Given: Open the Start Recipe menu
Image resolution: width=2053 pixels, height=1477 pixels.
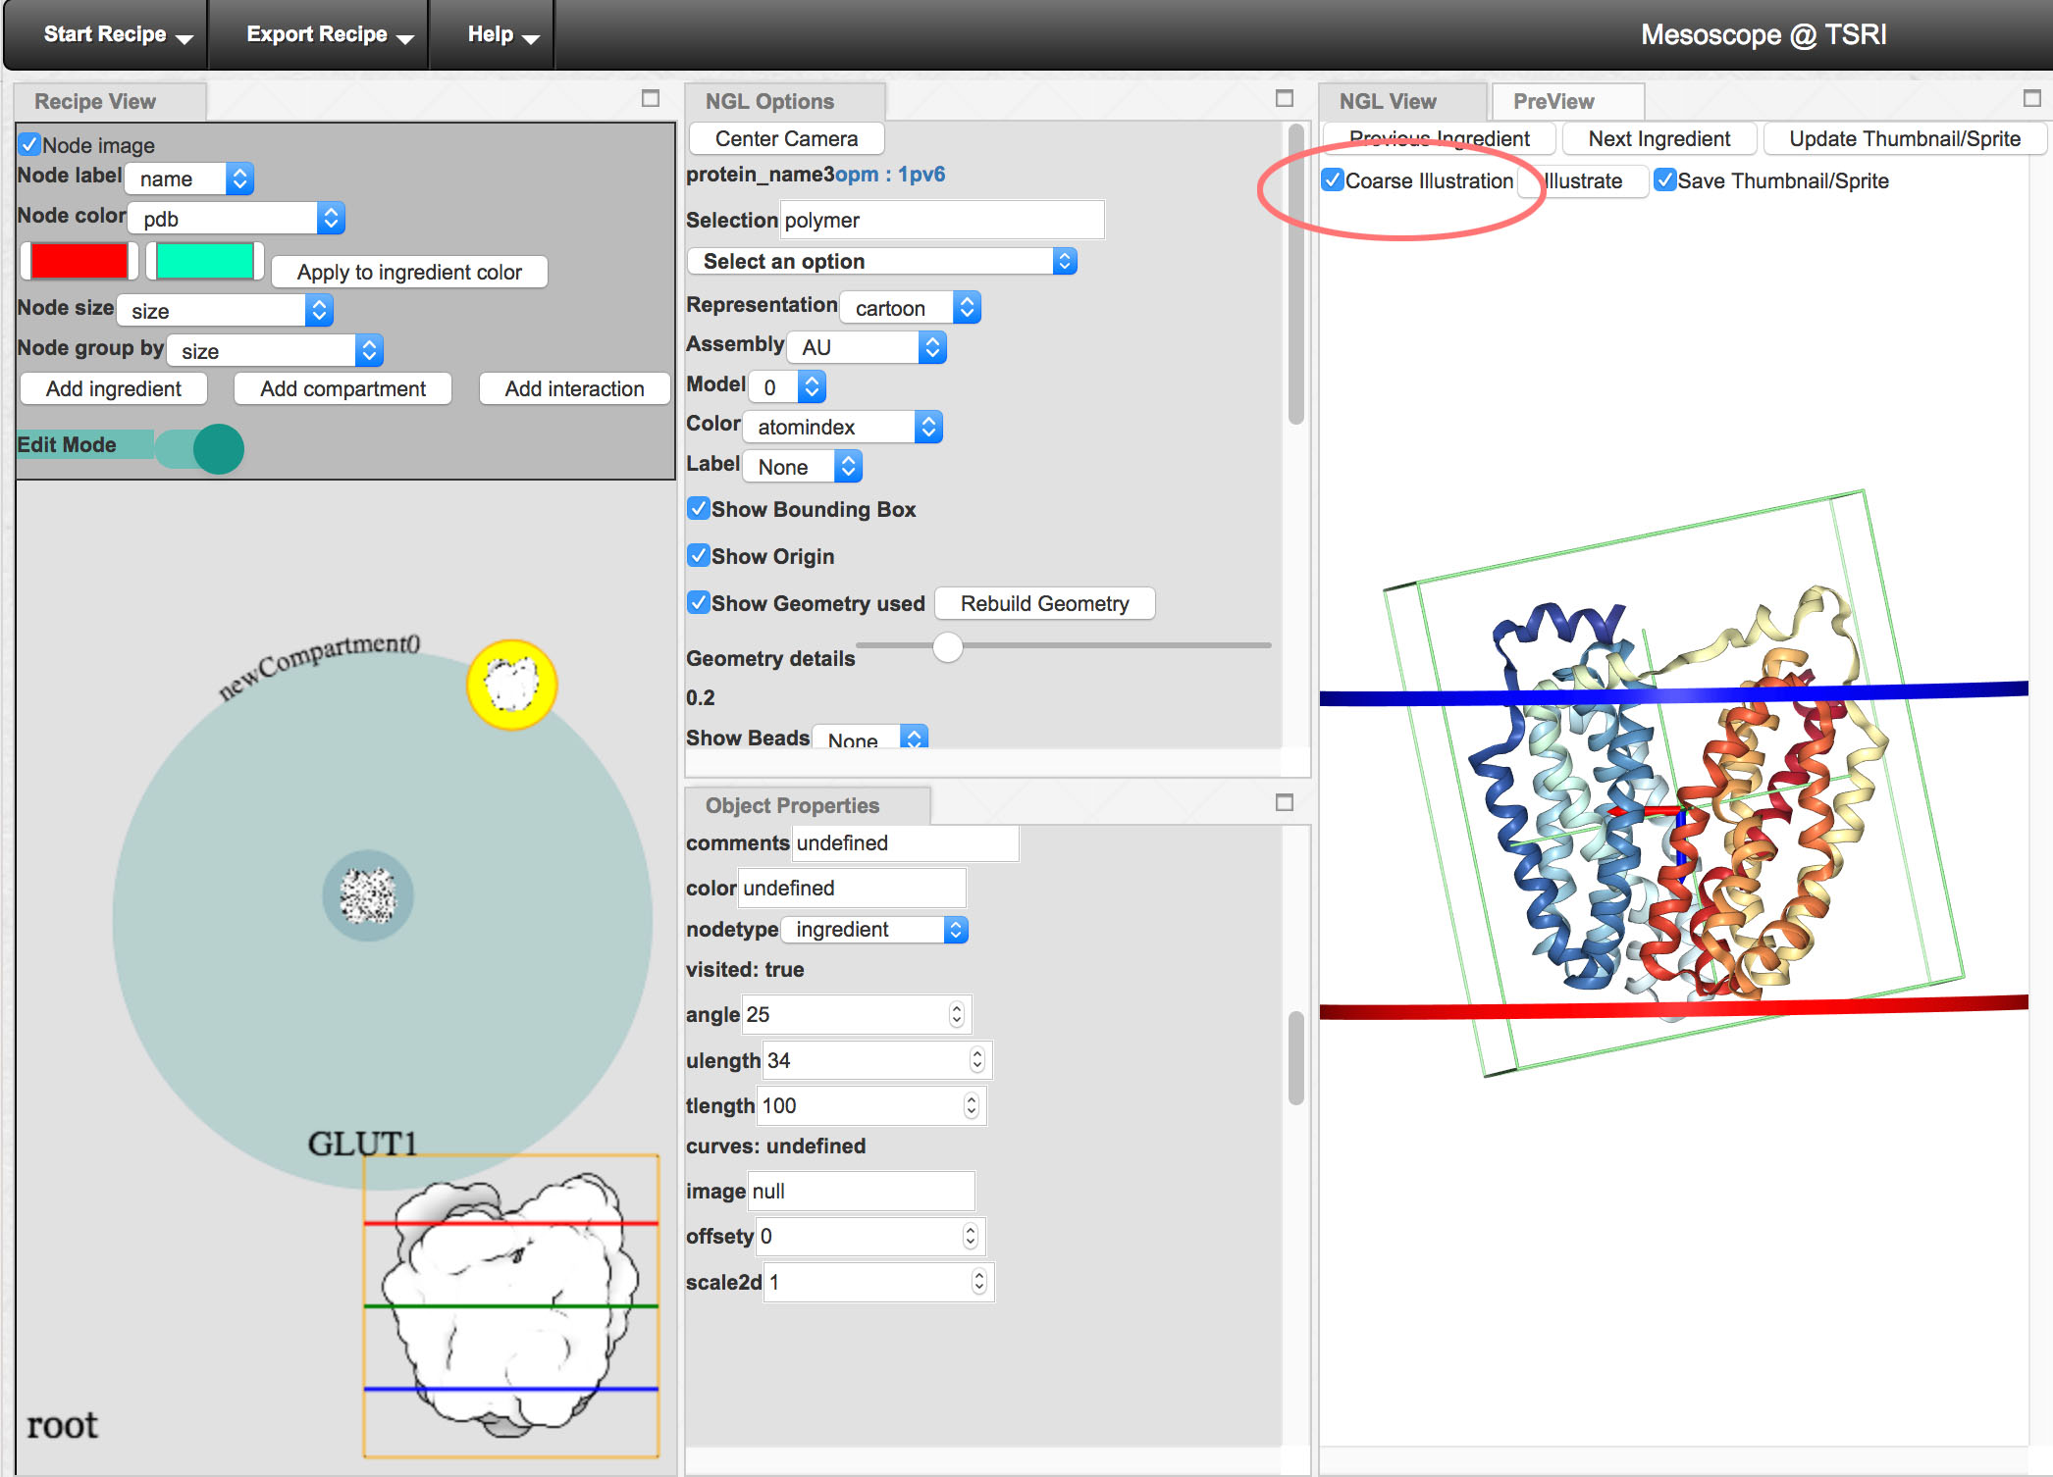Looking at the screenshot, I should (x=106, y=35).
